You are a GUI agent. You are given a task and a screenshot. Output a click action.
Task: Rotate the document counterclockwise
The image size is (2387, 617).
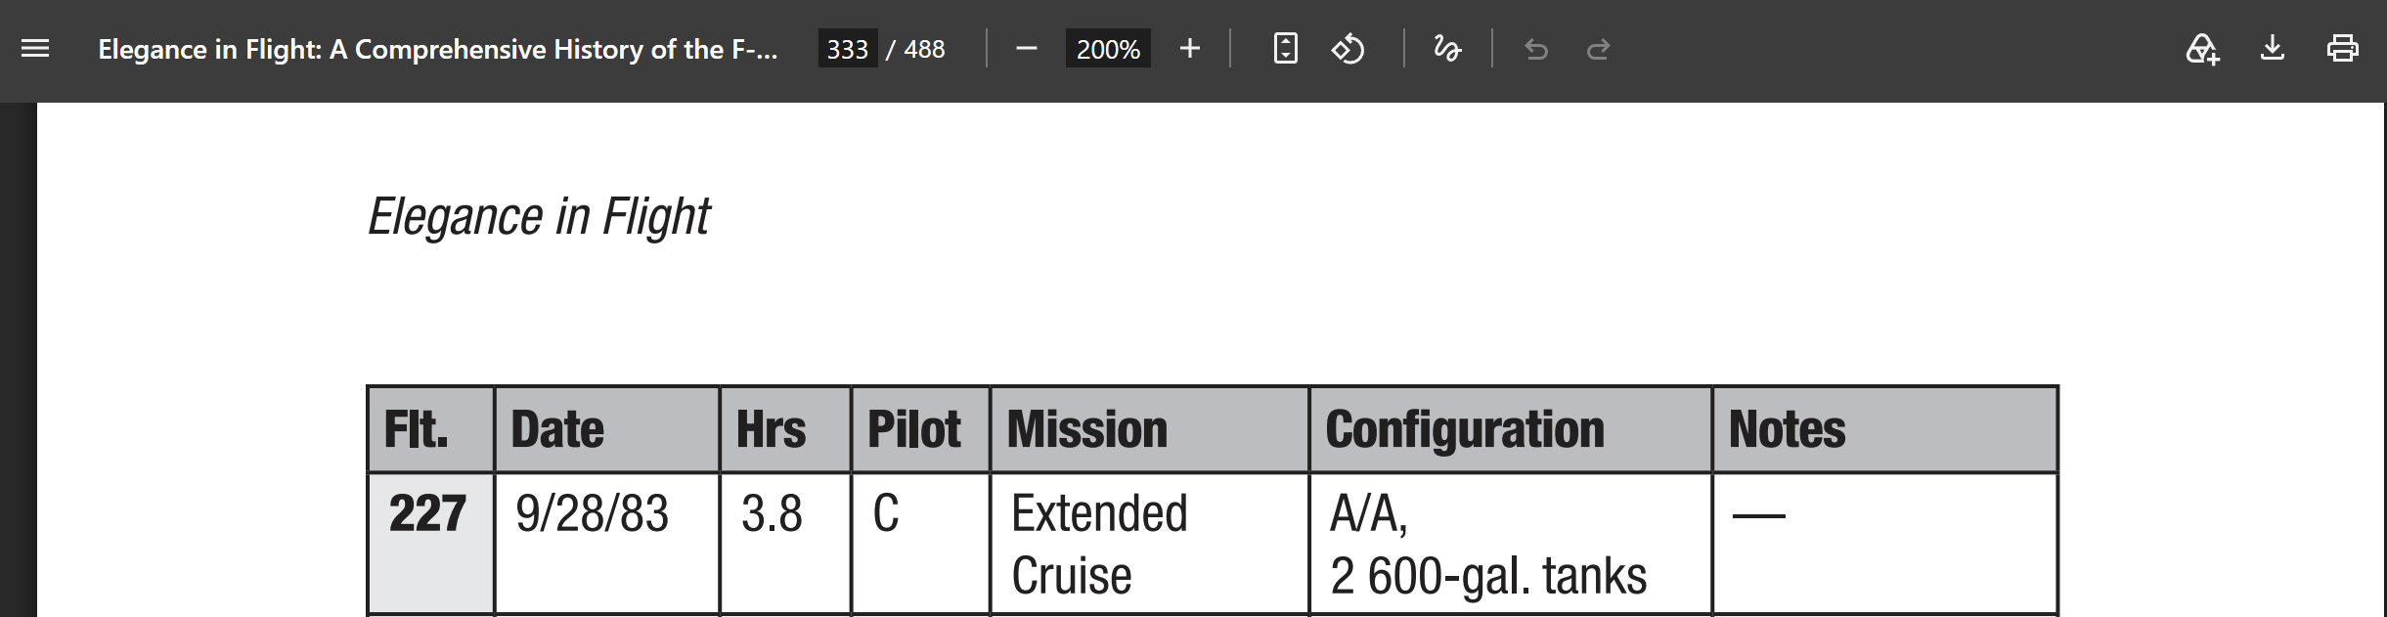pyautogui.click(x=1348, y=48)
